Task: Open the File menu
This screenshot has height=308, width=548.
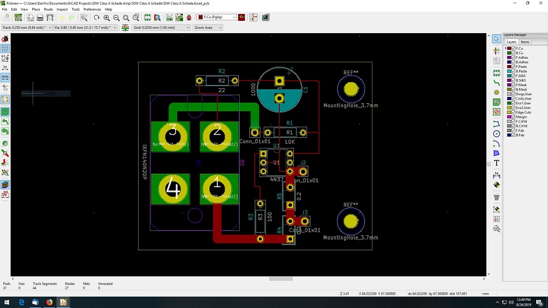Action: pos(4,10)
